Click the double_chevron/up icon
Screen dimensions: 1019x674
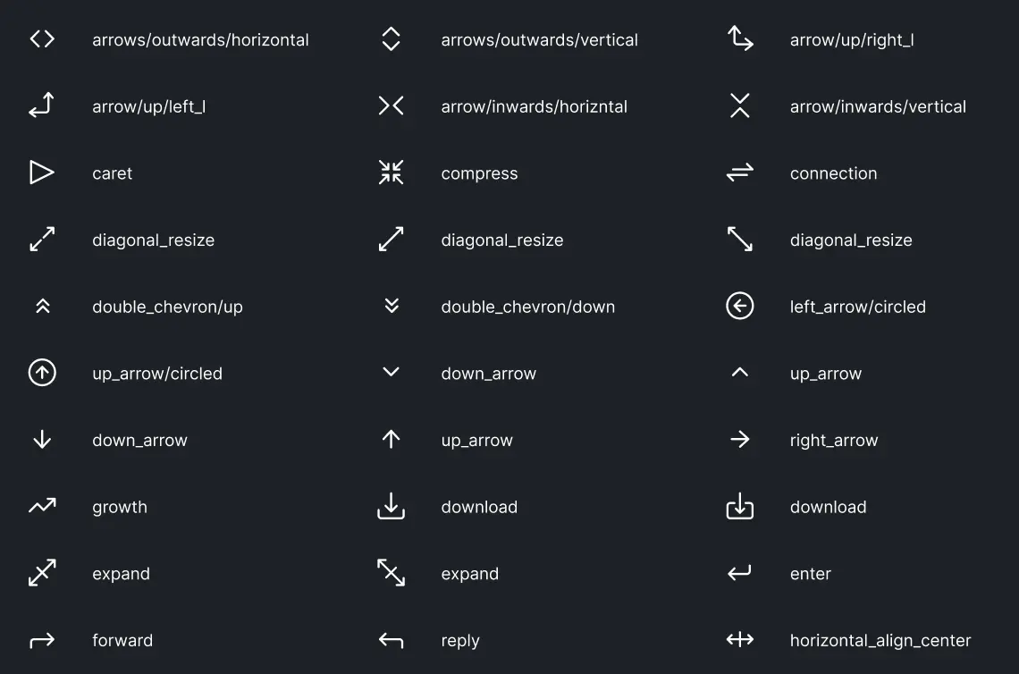pyautogui.click(x=42, y=307)
